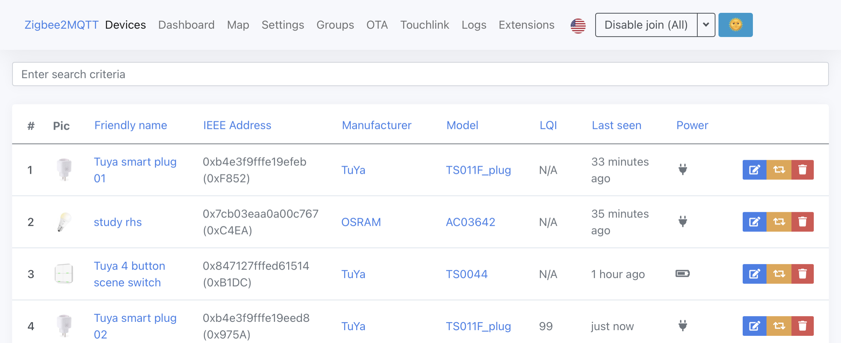The height and width of the screenshot is (343, 841).
Task: Open the Extensions page
Action: (526, 25)
